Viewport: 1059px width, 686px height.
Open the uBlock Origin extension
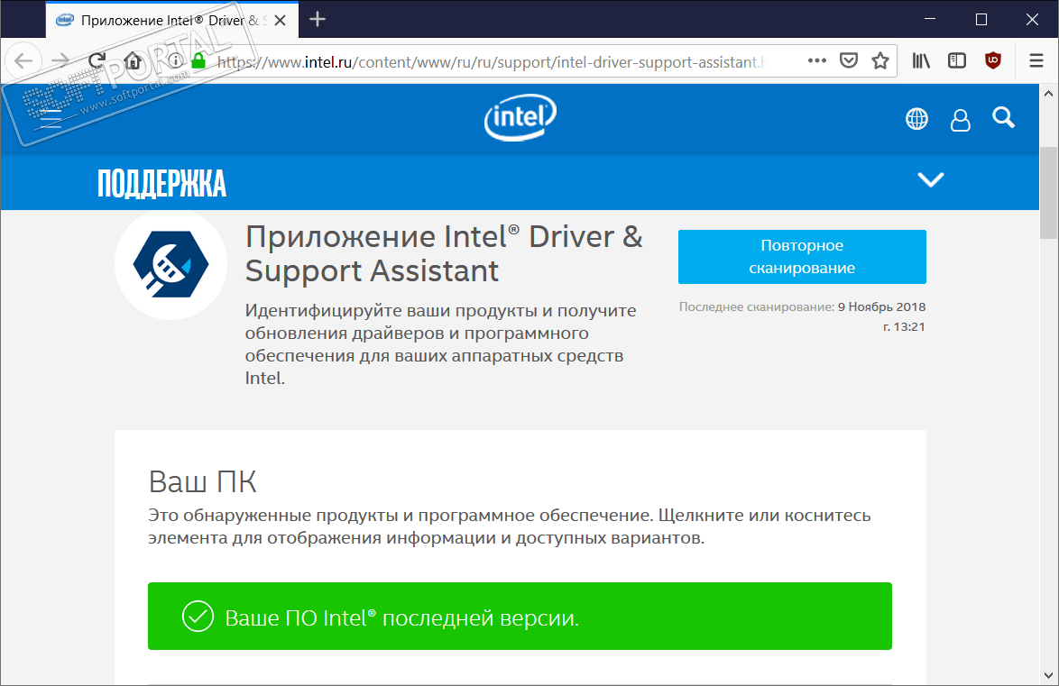tap(993, 60)
